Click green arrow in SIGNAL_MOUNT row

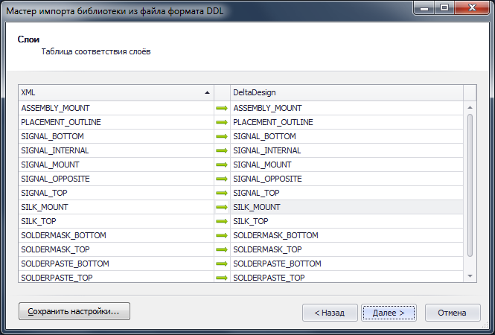pos(222,165)
